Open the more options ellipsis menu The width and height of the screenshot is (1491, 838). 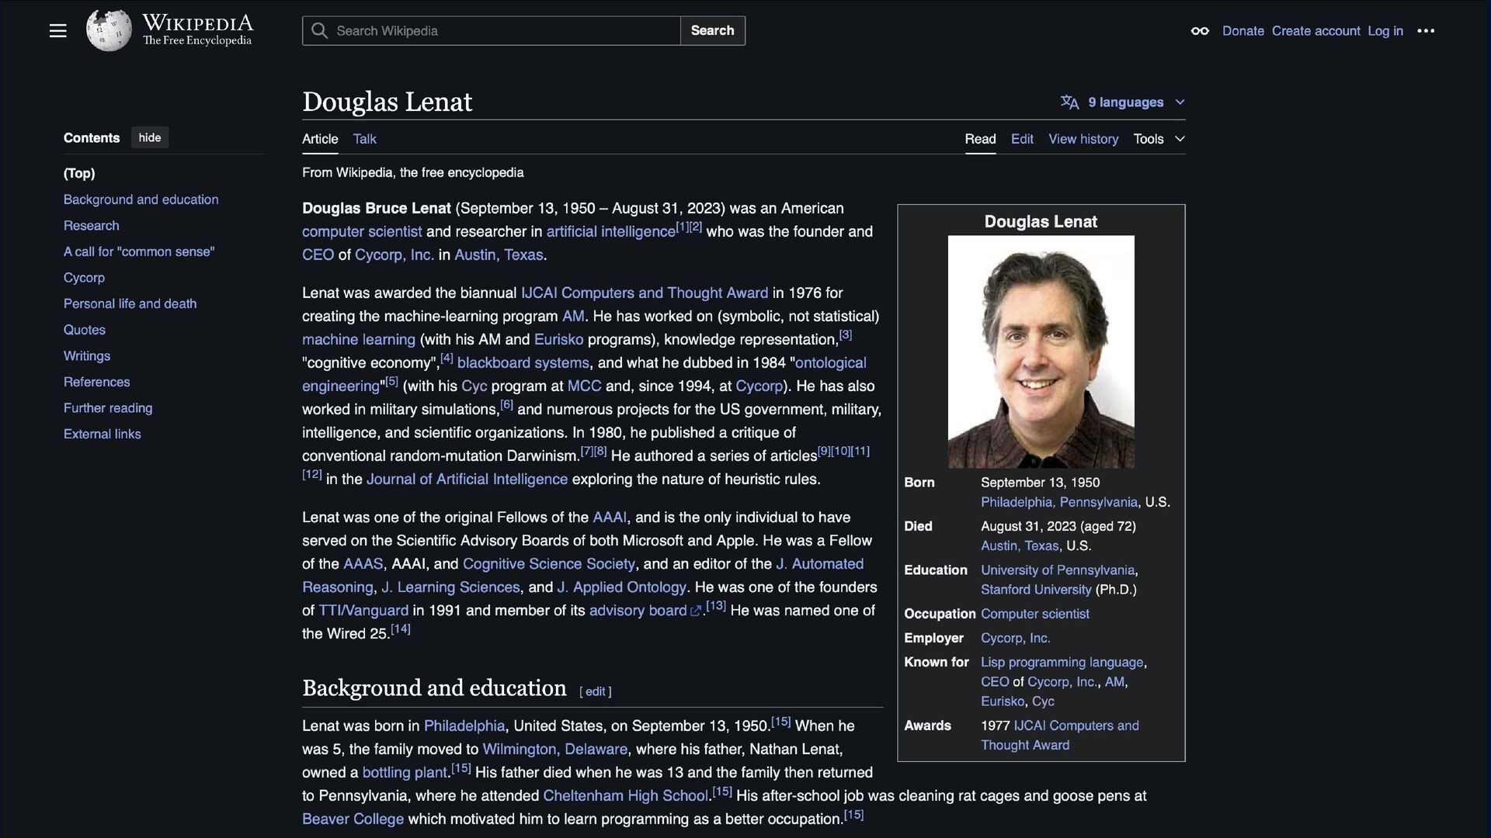coord(1426,31)
